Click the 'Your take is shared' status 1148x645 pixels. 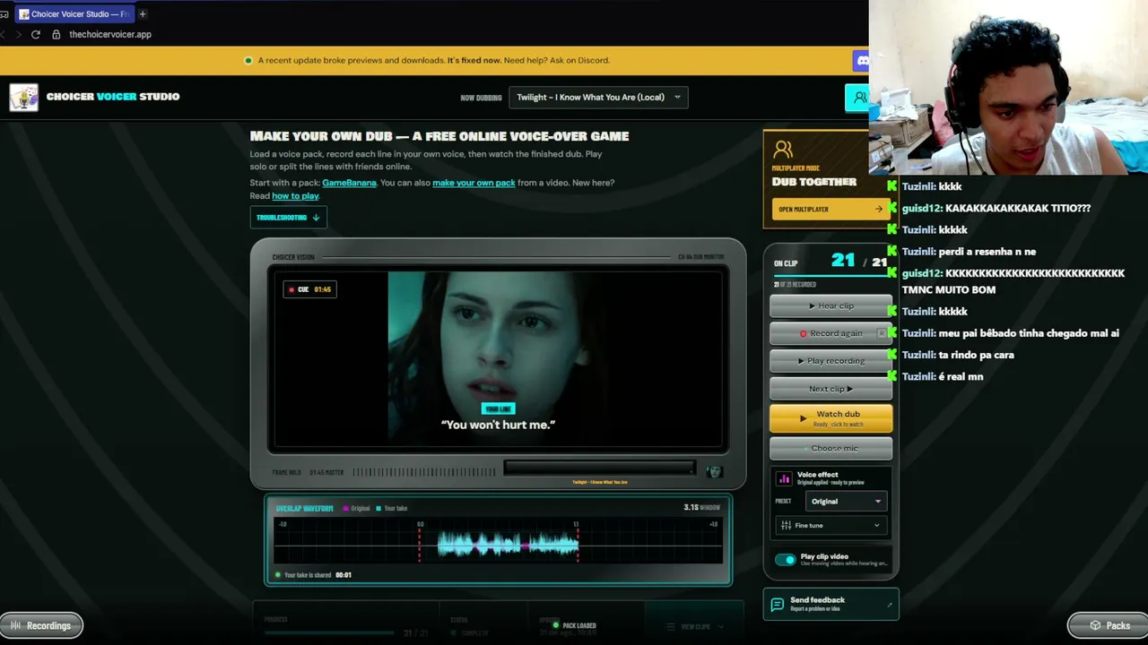tap(308, 575)
